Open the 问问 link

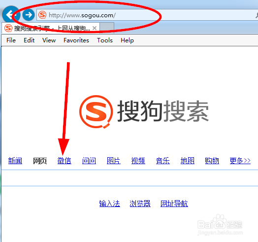89,161
